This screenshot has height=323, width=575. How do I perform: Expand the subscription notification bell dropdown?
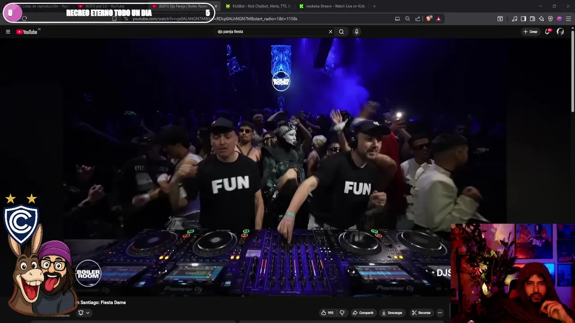[84, 313]
